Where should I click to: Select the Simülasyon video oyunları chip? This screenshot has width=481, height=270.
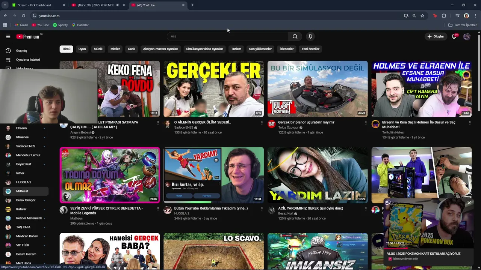click(204, 49)
